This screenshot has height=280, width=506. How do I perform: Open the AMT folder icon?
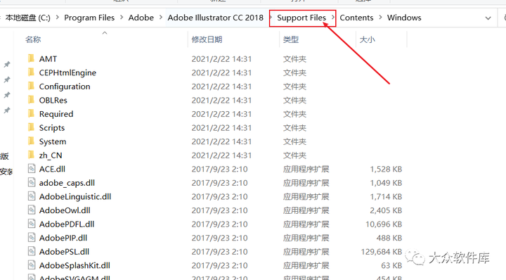tap(32, 58)
